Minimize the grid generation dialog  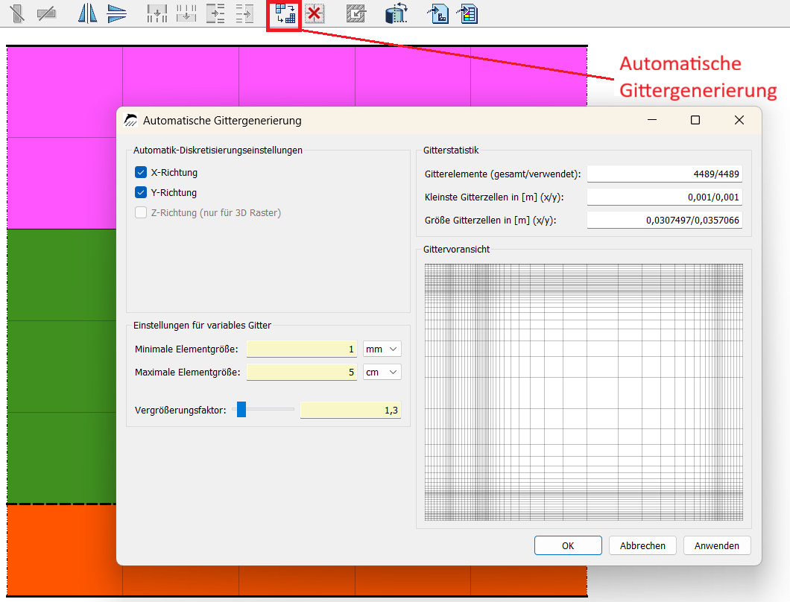coord(652,120)
